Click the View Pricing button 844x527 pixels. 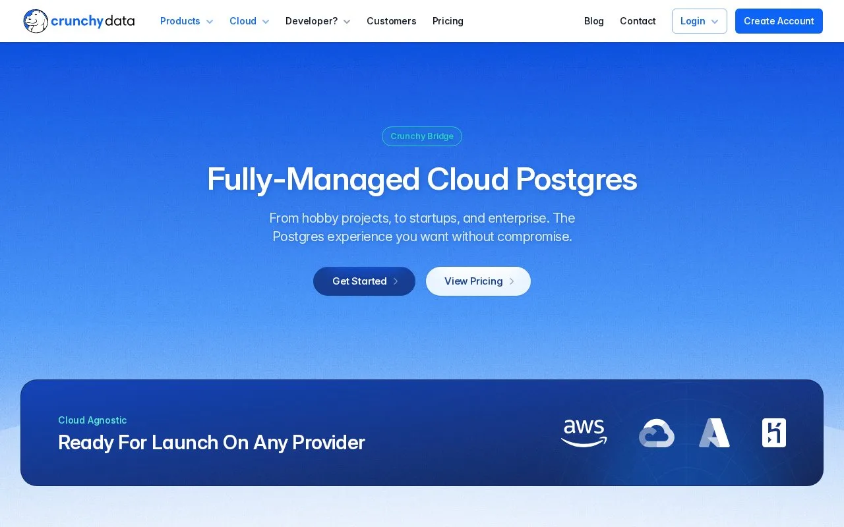[478, 281]
